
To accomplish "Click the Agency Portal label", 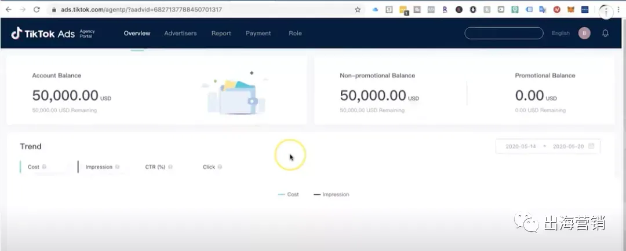I will (87, 34).
